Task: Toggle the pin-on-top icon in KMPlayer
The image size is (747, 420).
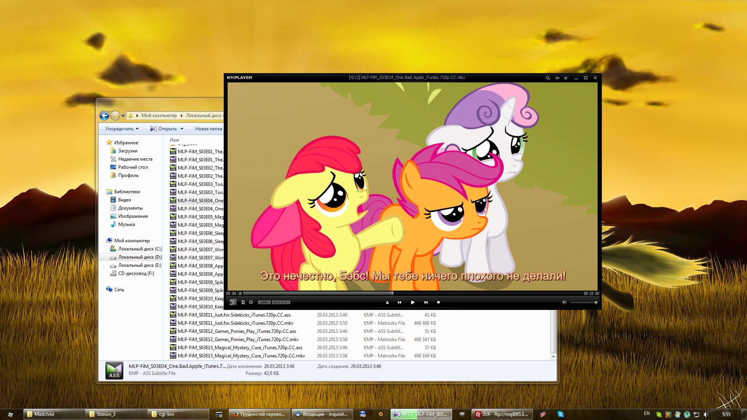Action: (557, 78)
